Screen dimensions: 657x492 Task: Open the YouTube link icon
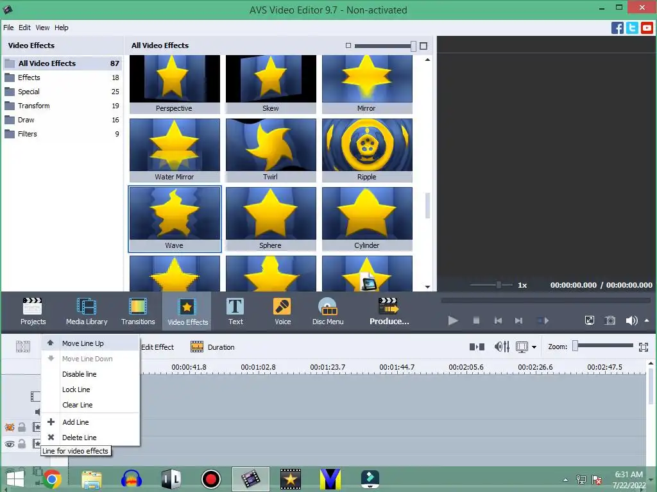tap(647, 28)
